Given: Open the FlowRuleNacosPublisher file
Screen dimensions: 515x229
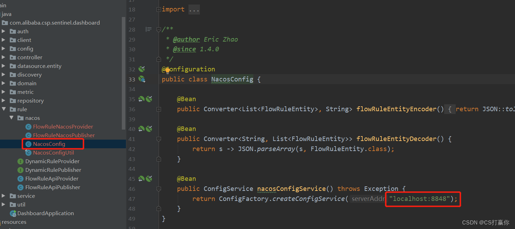Looking at the screenshot, I should (64, 135).
